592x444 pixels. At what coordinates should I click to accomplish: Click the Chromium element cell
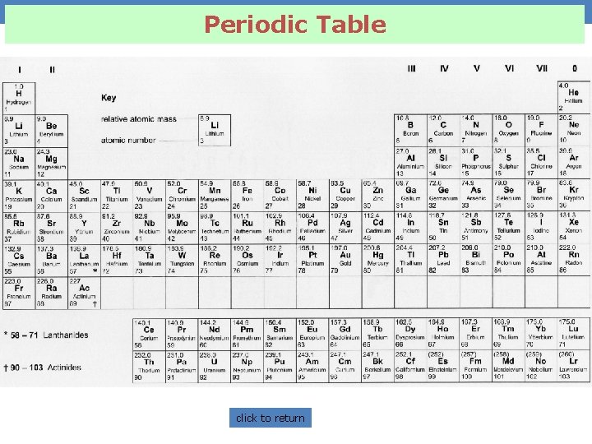[x=182, y=196]
